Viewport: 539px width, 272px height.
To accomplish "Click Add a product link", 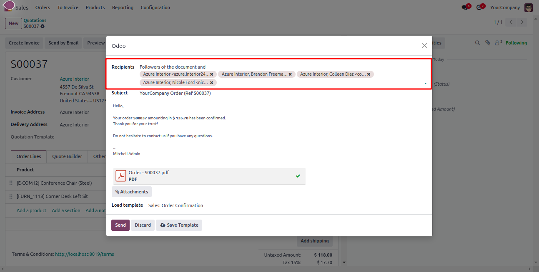I will pyautogui.click(x=32, y=210).
